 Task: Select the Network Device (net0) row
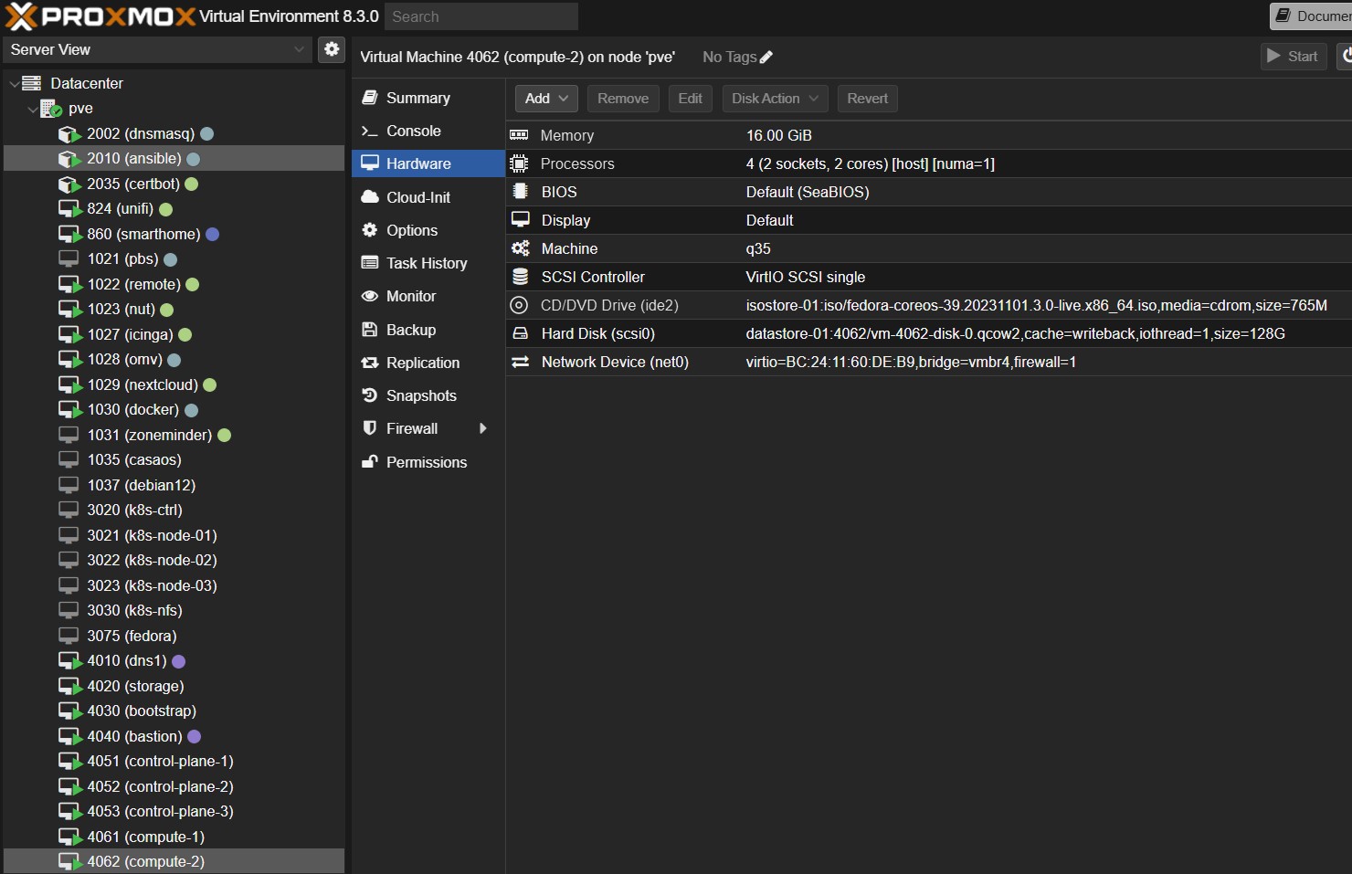click(614, 363)
